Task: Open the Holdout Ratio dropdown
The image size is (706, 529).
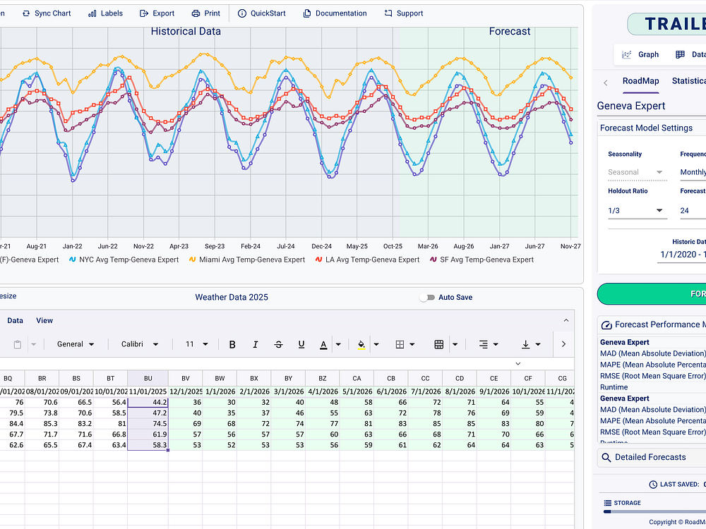Action: (636, 210)
